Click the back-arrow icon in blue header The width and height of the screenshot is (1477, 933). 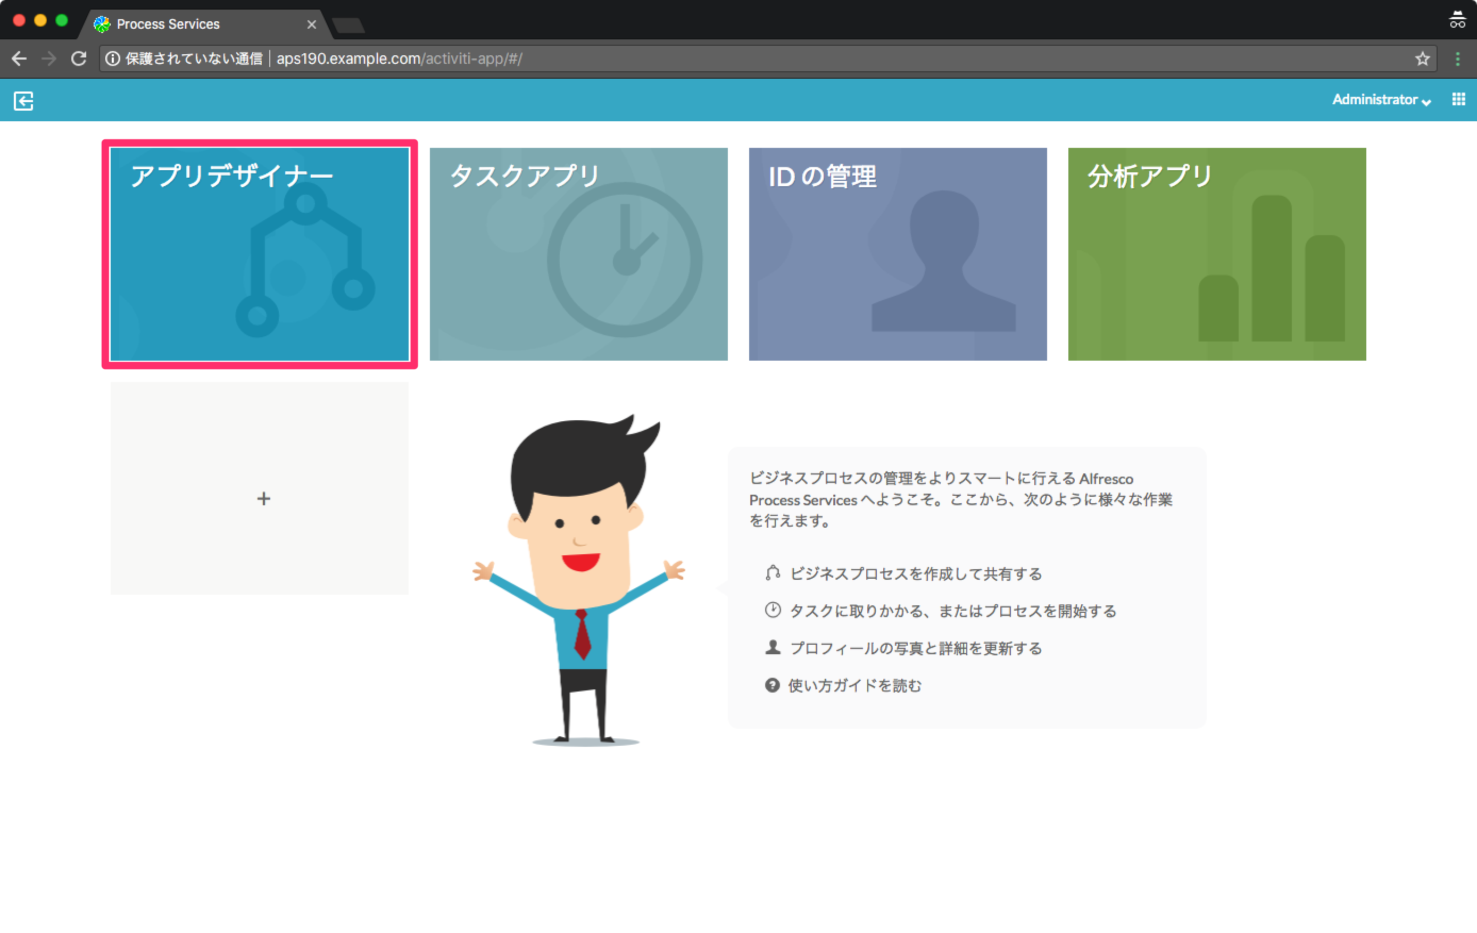click(x=23, y=100)
